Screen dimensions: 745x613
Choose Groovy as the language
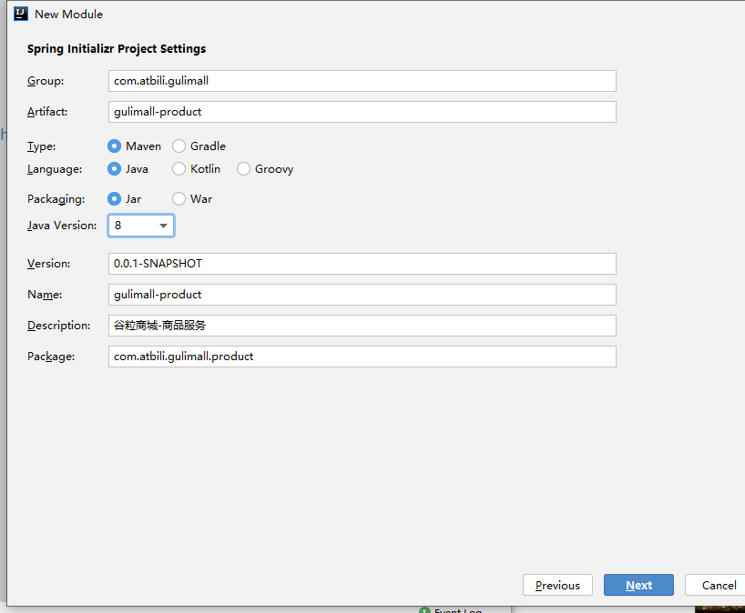(x=243, y=169)
